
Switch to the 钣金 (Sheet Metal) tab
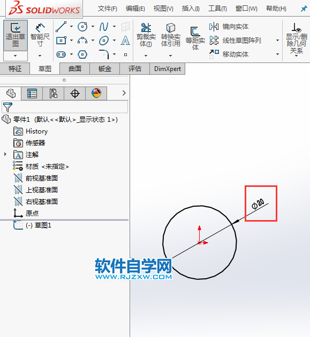tap(105, 69)
